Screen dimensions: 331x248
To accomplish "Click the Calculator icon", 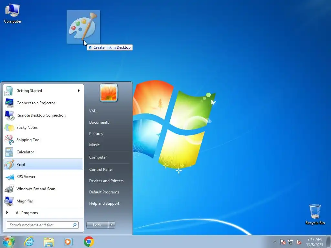I will click(x=9, y=152).
